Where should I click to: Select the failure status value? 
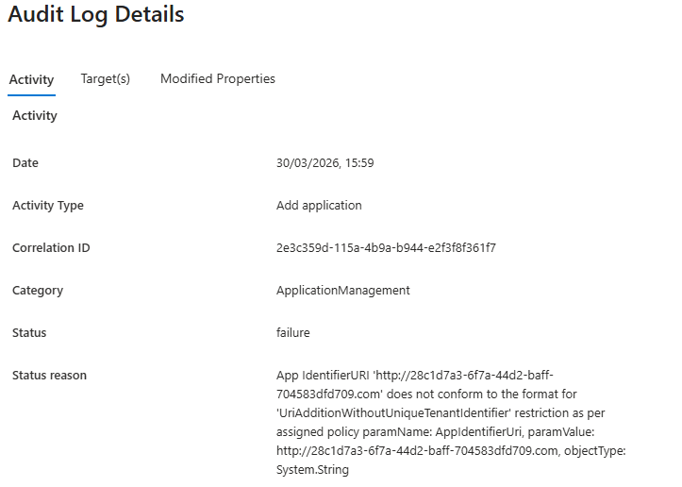coord(292,333)
